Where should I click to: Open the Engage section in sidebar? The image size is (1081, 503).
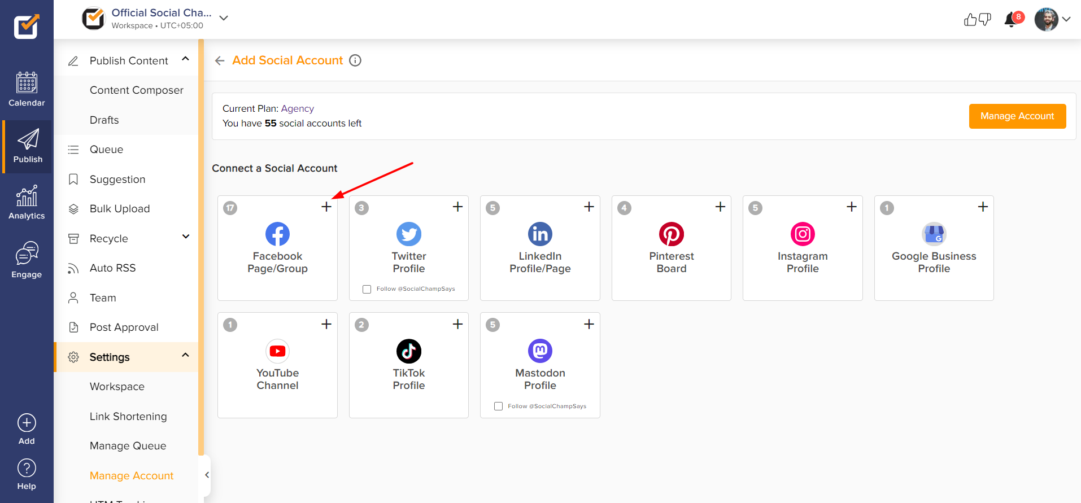[27, 260]
